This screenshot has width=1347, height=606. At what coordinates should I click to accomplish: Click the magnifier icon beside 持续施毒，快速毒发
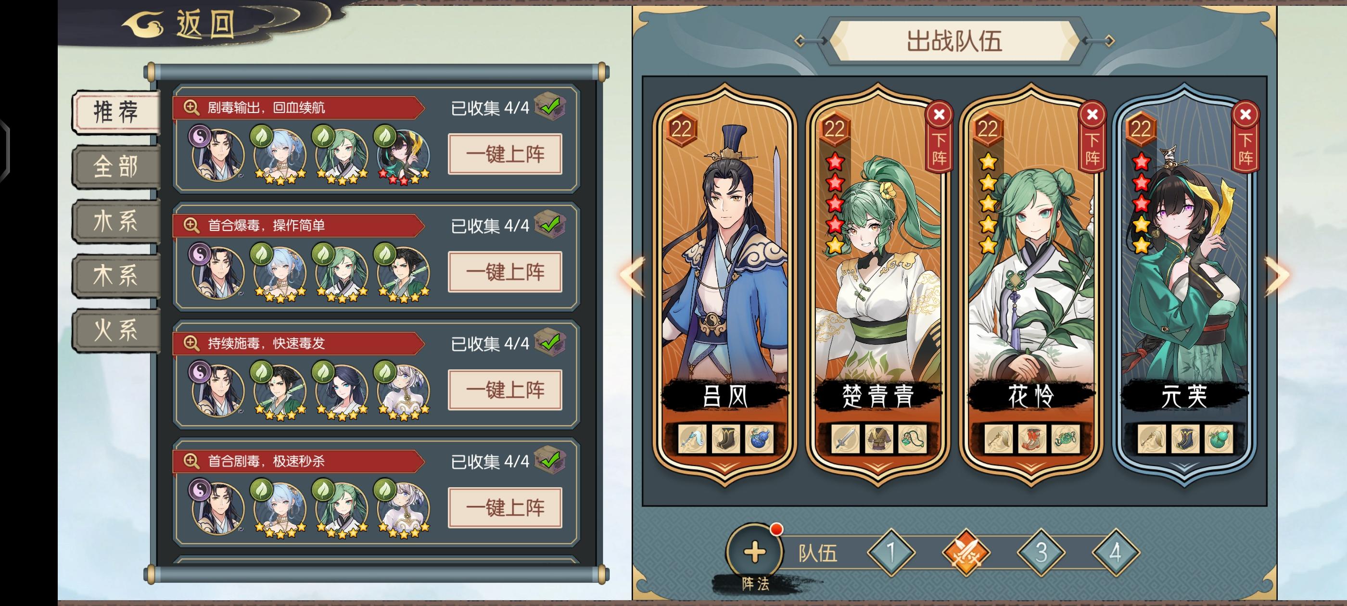pyautogui.click(x=191, y=343)
